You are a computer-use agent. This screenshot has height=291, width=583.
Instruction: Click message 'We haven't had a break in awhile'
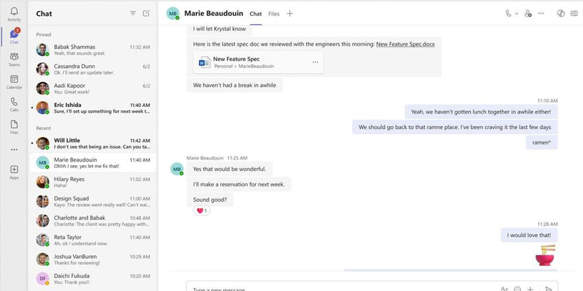[x=235, y=85]
